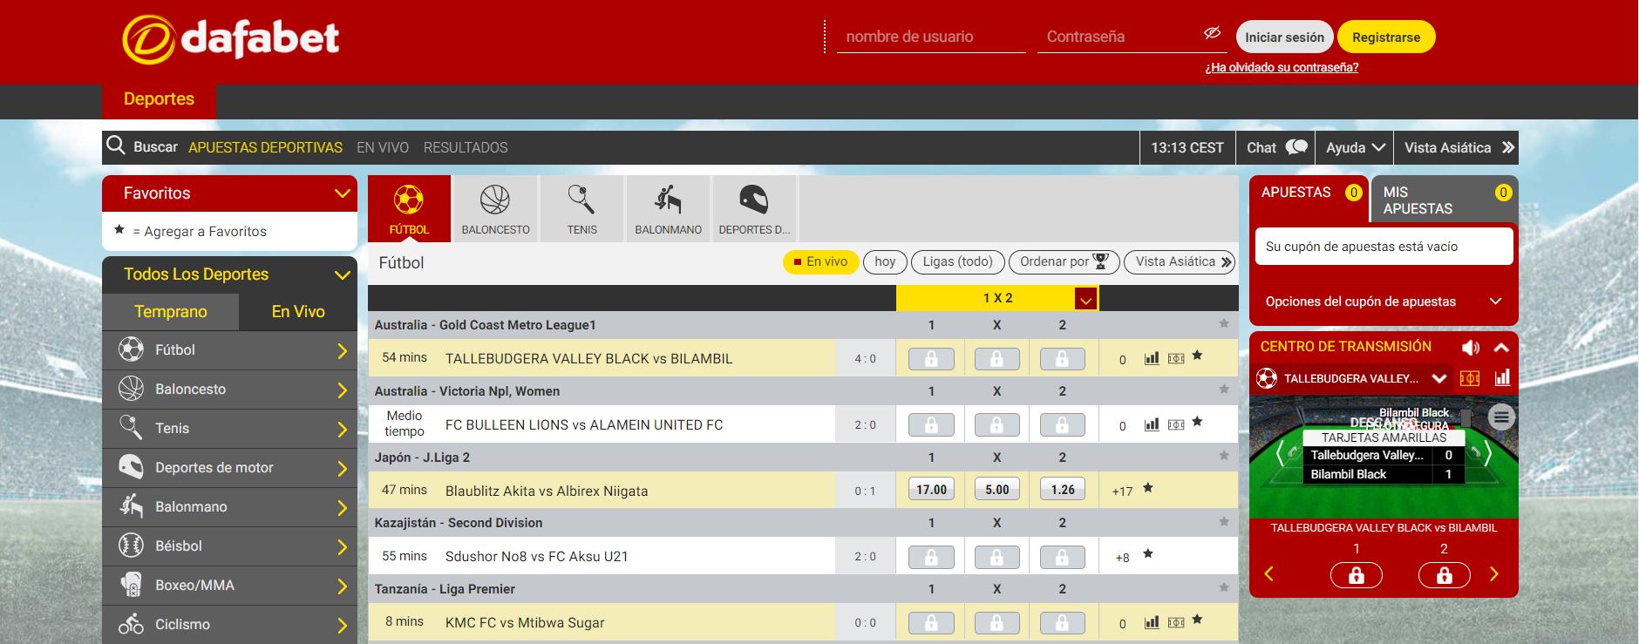Open live pitch icon for Tallebudgera Valley Black match
Viewport: 1639px width, 644px height.
[x=1176, y=358]
